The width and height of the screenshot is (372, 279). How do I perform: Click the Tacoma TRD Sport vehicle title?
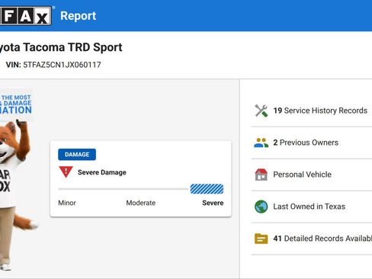coord(61,47)
